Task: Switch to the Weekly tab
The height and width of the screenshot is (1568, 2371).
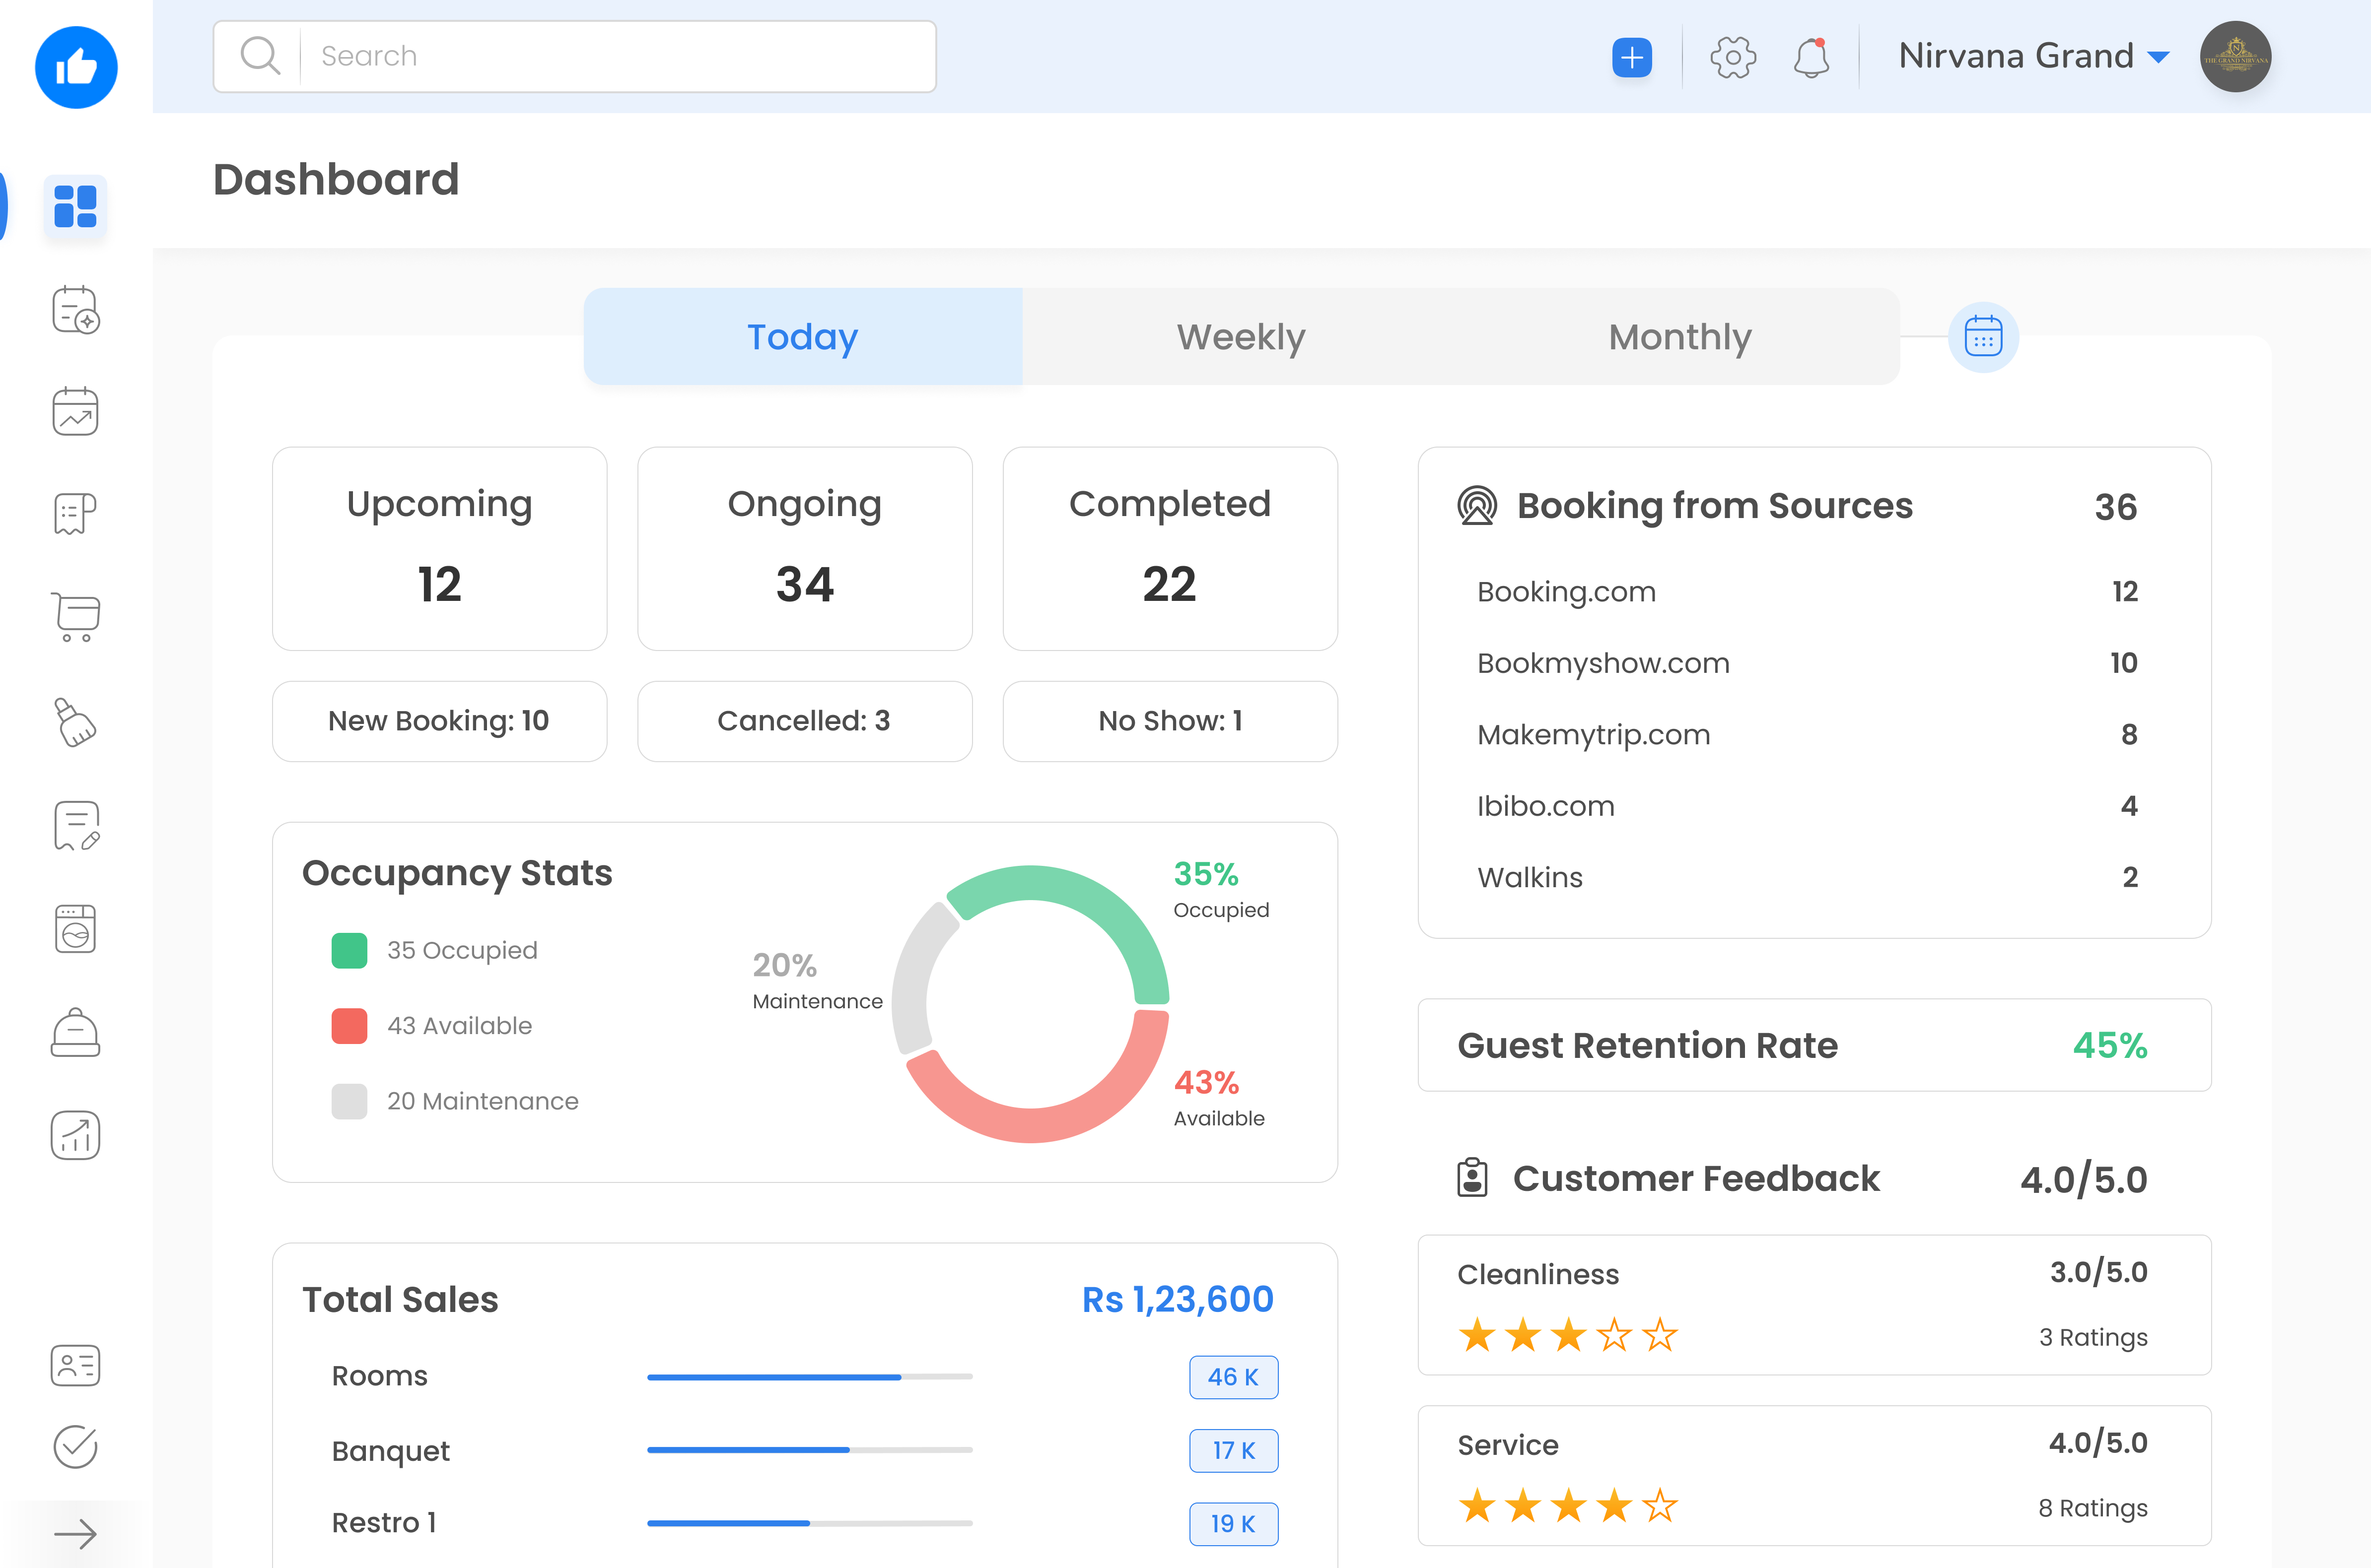Action: tap(1241, 337)
